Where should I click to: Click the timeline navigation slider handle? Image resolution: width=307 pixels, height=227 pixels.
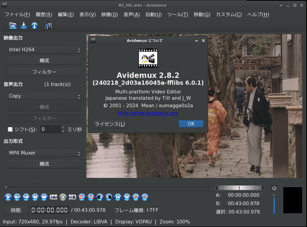click(6, 187)
